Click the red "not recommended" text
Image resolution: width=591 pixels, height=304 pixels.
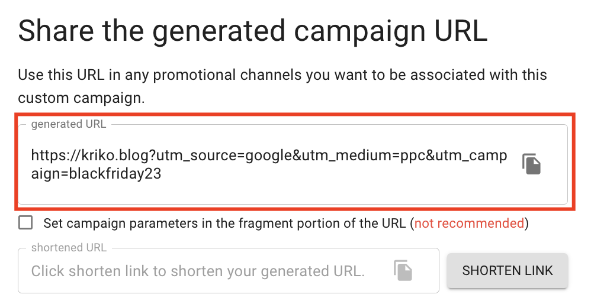pos(469,224)
